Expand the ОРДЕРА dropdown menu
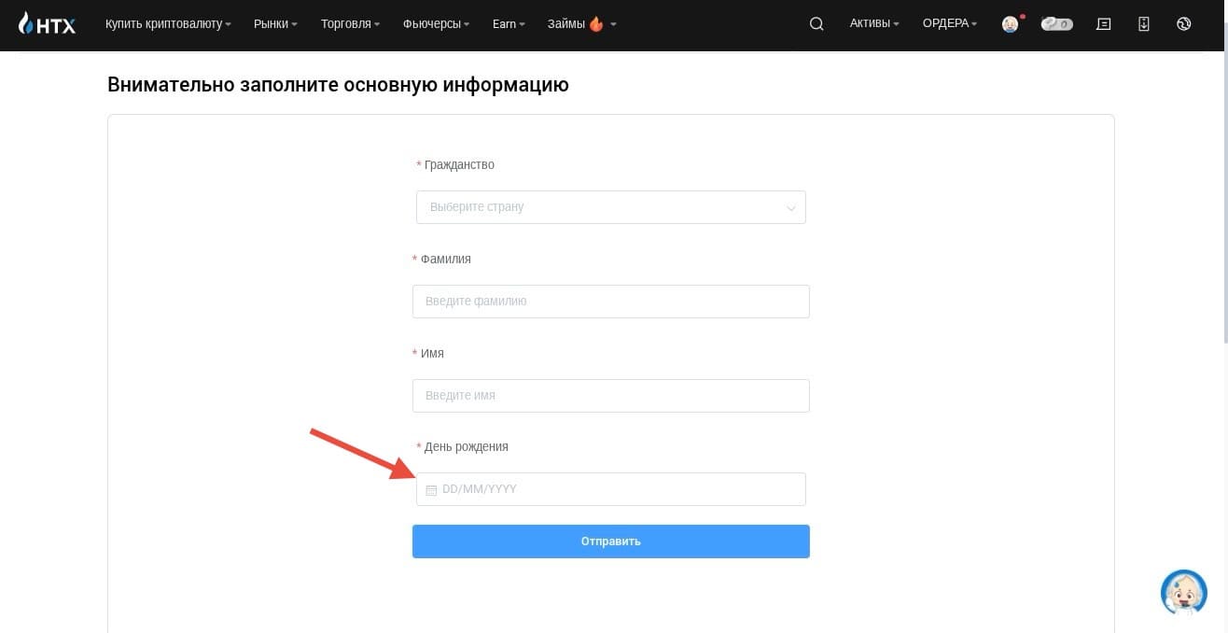This screenshot has width=1228, height=633. [x=950, y=24]
